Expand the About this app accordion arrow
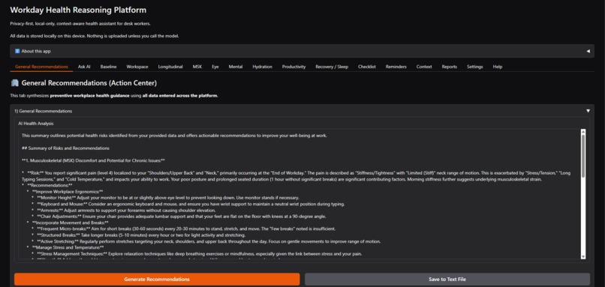 (x=588, y=51)
